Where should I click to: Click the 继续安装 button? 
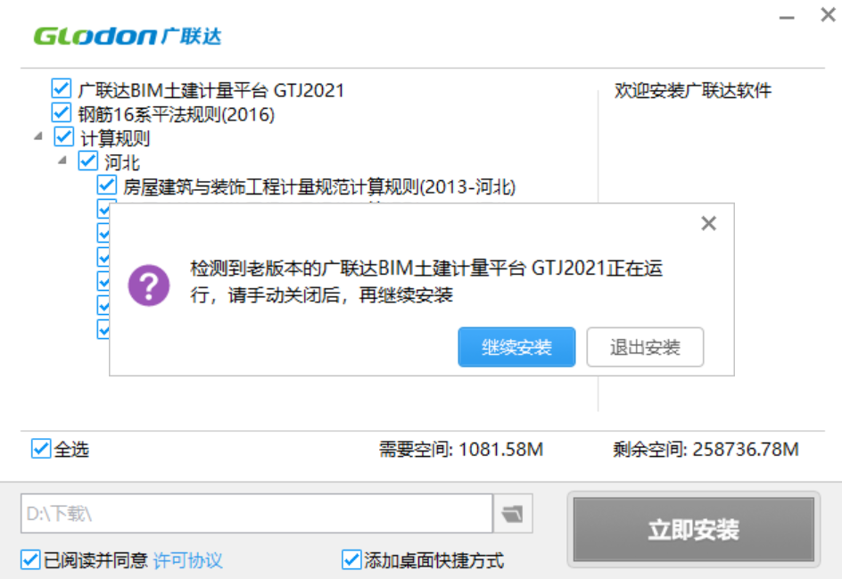[x=516, y=347]
